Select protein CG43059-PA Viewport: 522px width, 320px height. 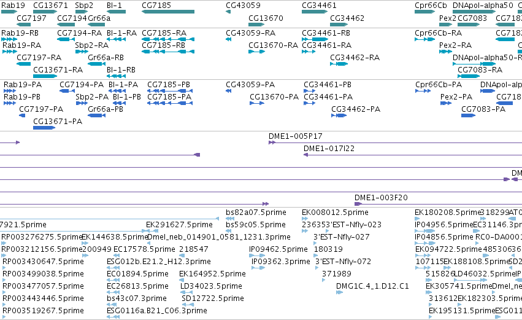pyautogui.click(x=250, y=85)
